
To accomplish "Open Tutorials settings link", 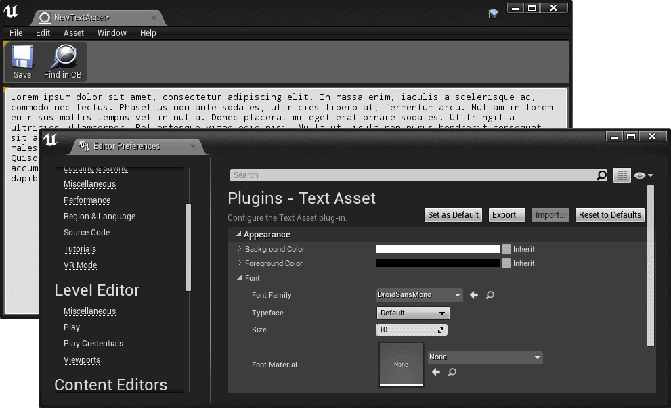I will pos(80,249).
